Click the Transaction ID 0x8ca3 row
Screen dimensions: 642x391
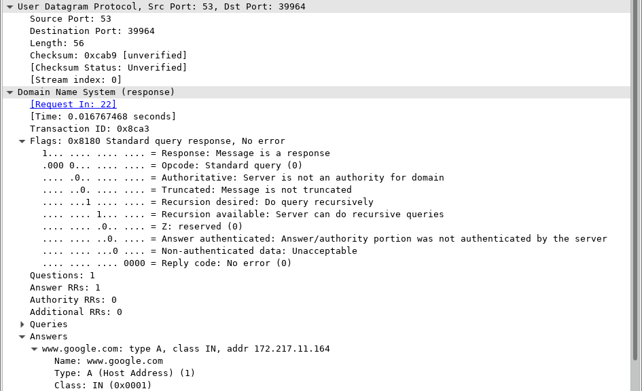pos(89,129)
